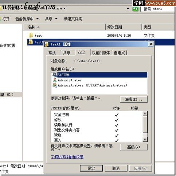Click the permissions list scroll down arrow
Viewport: 176px width, 176px height.
pyautogui.click(x=145, y=139)
